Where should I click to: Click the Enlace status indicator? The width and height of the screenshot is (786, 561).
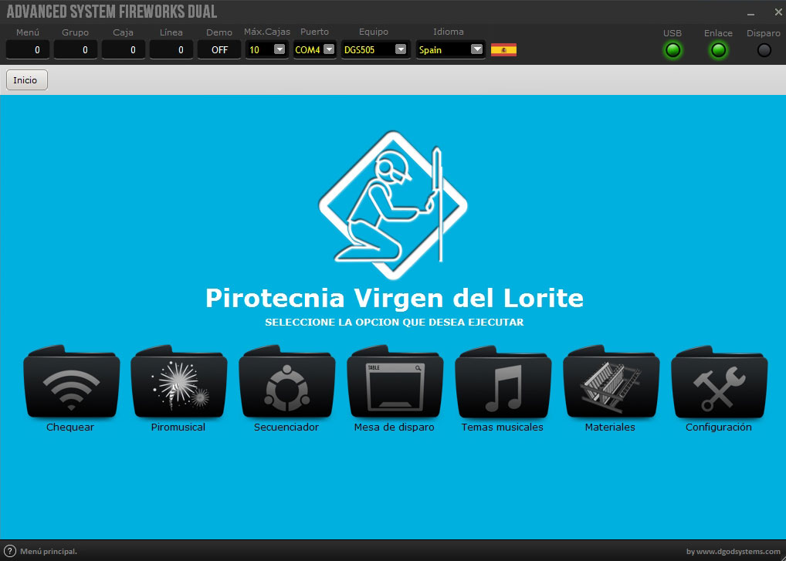coord(718,50)
